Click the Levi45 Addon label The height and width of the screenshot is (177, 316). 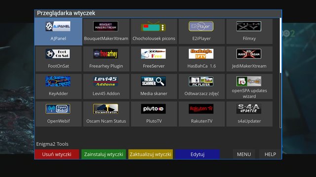click(x=106, y=93)
